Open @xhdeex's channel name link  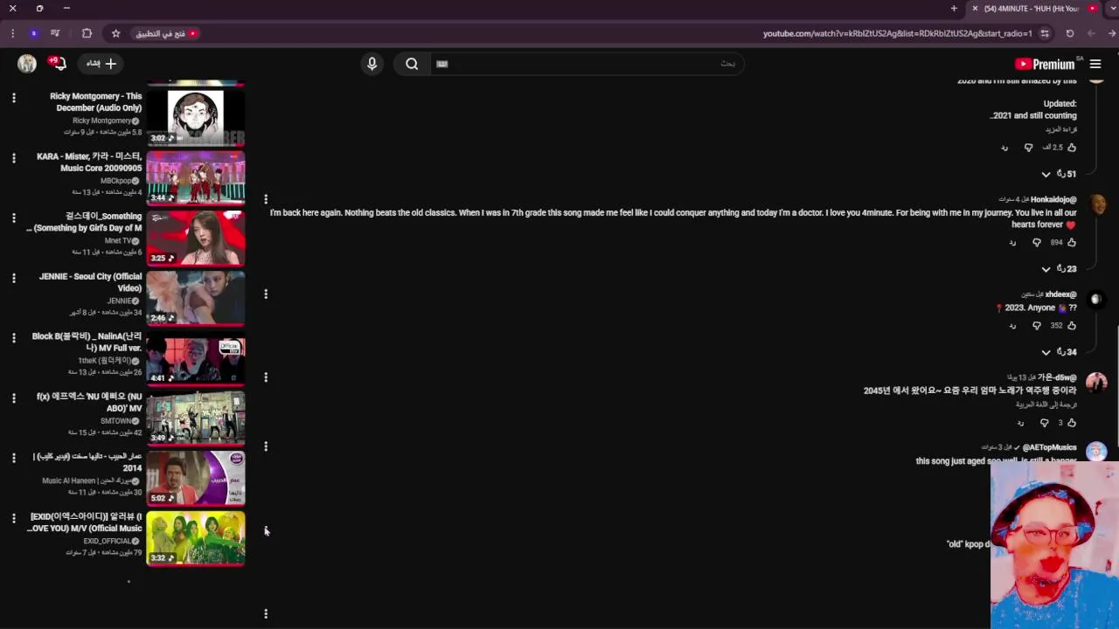1060,294
